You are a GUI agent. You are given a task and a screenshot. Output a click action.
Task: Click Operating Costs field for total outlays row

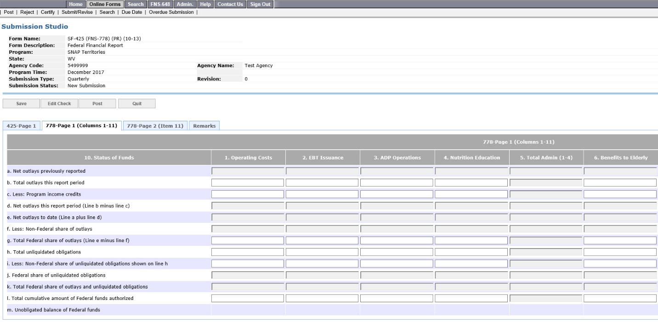pos(248,183)
